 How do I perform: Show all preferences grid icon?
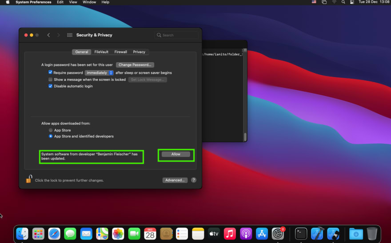coord(70,35)
